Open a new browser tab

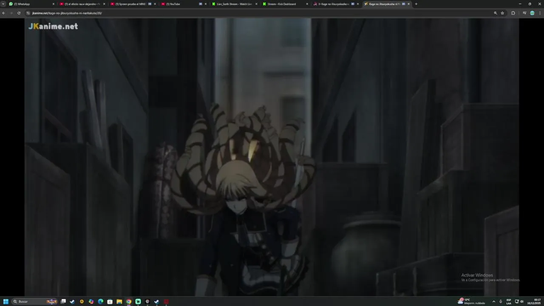click(416, 4)
